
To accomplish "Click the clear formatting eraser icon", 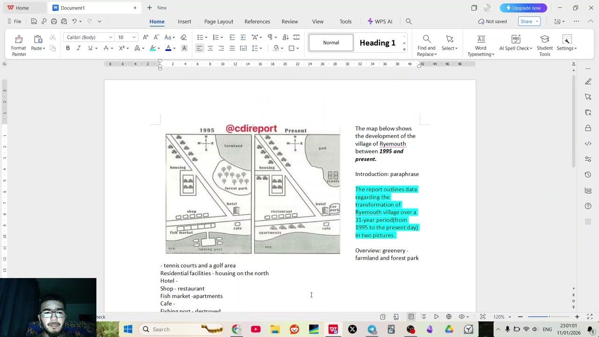I will coord(183,37).
